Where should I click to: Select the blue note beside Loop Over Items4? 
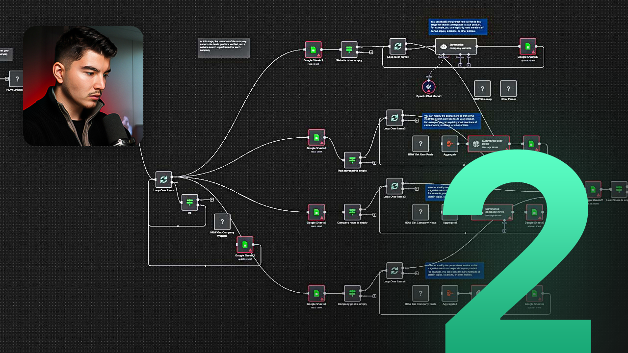[x=455, y=271]
